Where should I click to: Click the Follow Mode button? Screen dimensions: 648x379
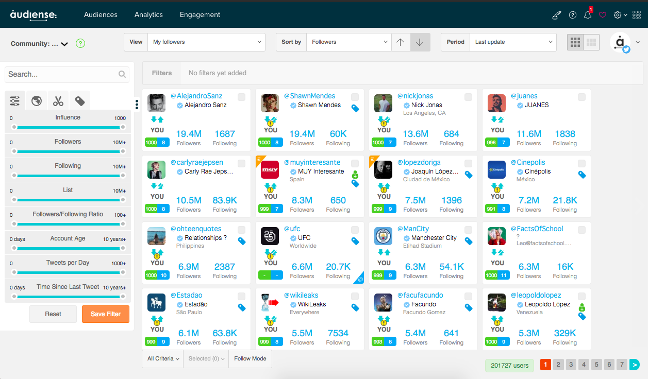point(251,358)
